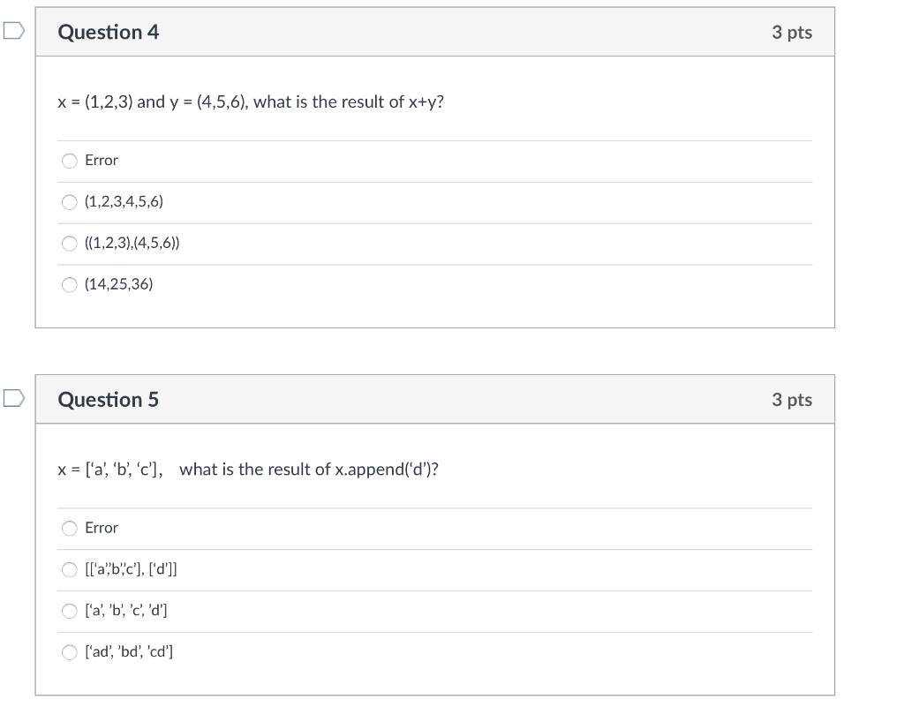Flag Question 5 with the bookmark icon
The width and height of the screenshot is (904, 722).
click(14, 398)
